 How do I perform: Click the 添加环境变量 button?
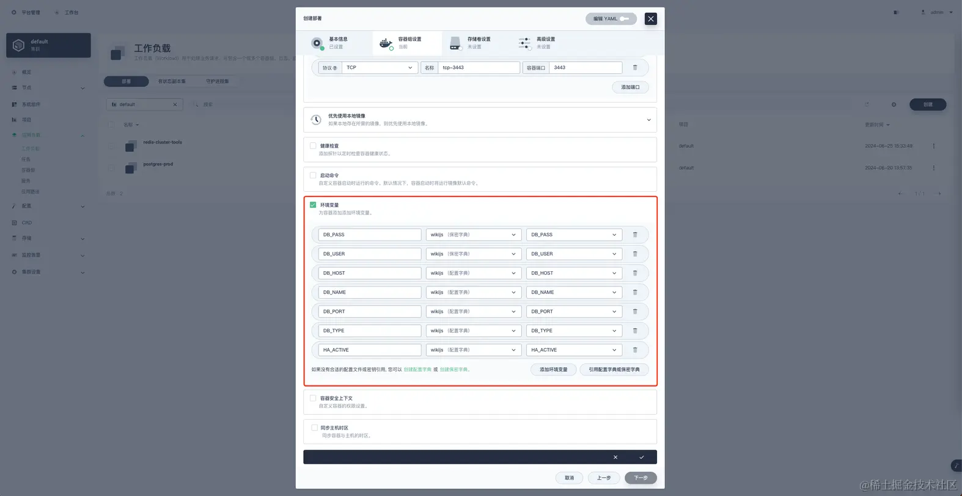[x=553, y=370]
